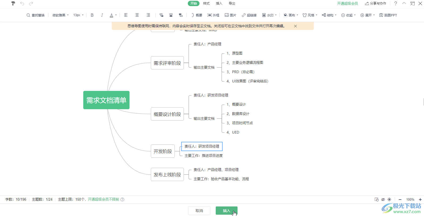Click topic limit help icon
The width and height of the screenshot is (424, 216).
[x=122, y=200]
